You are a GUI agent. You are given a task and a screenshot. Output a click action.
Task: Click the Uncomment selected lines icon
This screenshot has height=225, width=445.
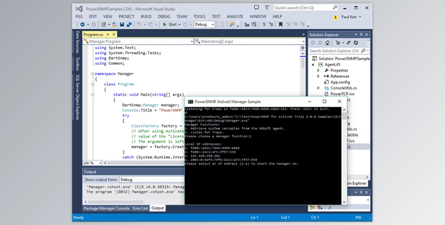271,25
